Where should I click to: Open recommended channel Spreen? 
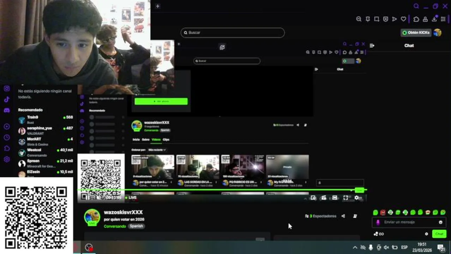coord(46,163)
